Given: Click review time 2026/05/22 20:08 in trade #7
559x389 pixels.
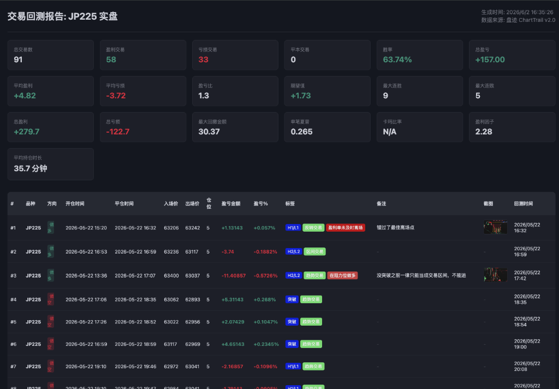Looking at the screenshot, I should (x=527, y=367).
